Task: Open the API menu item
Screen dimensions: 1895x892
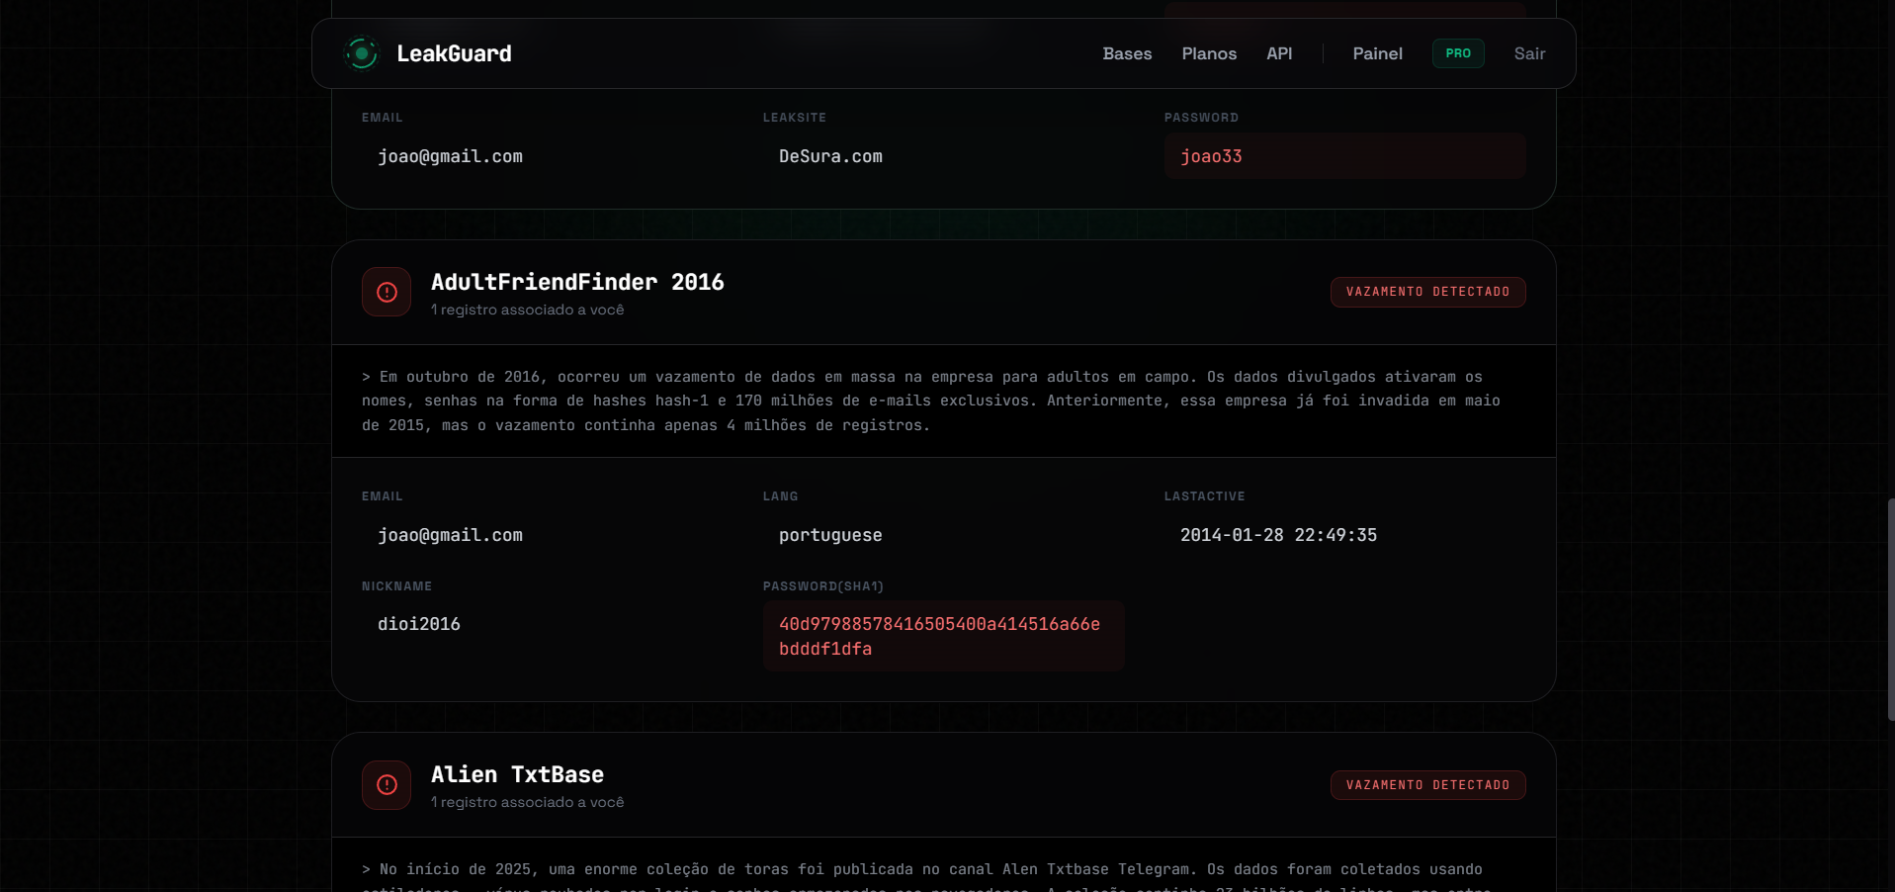Action: (1279, 53)
